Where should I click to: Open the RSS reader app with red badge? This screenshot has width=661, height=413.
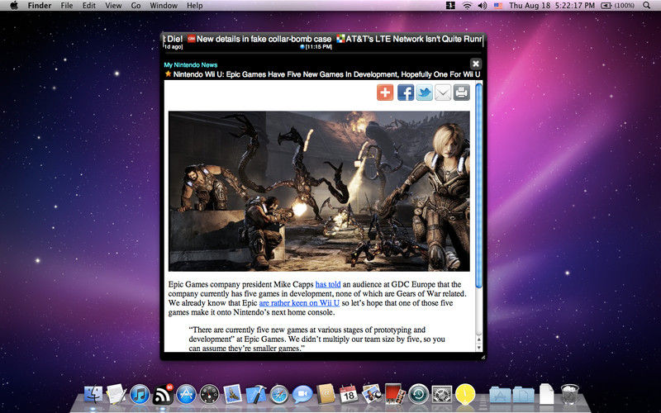pyautogui.click(x=163, y=395)
